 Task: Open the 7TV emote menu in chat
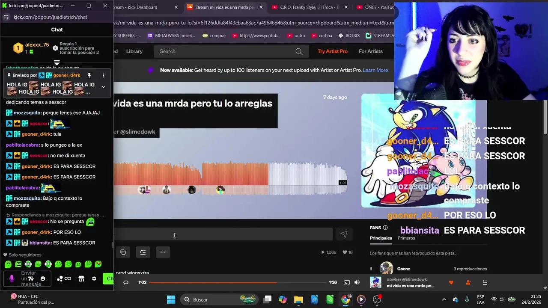tap(31, 278)
